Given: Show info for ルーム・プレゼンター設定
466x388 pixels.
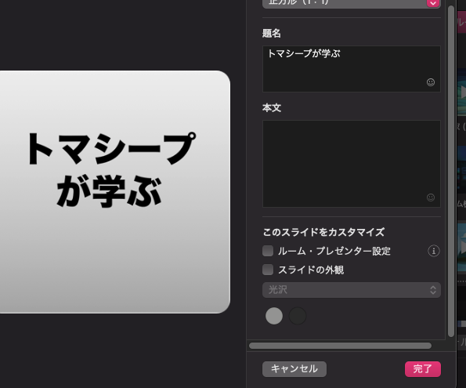Looking at the screenshot, I should tap(434, 251).
